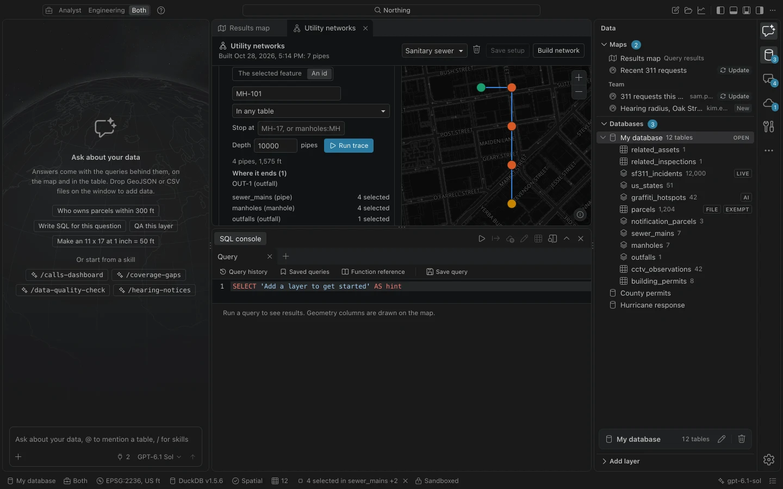Toggle the bottom panel visibility

(x=734, y=10)
